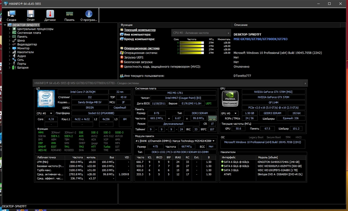Expand the Видеоадаптер tree node
Screen dimensions: 348x211
point(10,44)
